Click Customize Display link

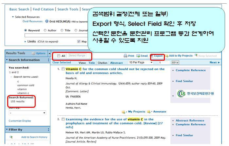coord(20,121)
